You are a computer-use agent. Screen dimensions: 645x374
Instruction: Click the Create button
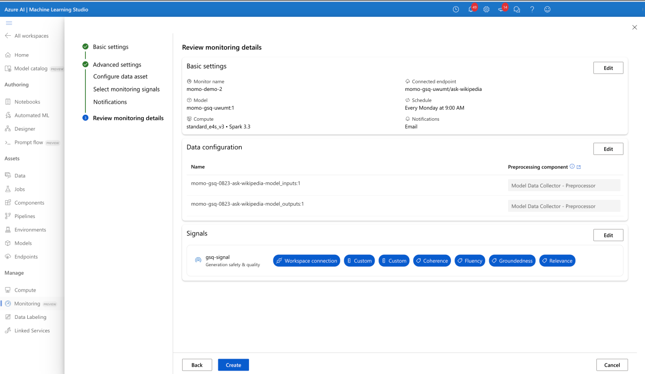click(x=233, y=365)
